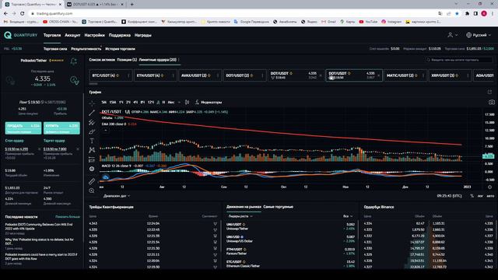This screenshot has height=280, width=498.
Task: Open the Русский language dropdown
Action: (x=479, y=35)
